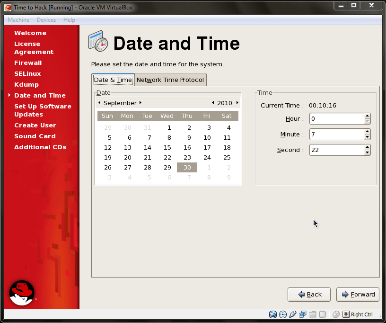Click the September month label
Screen dimensions: 386x323
coord(120,103)
